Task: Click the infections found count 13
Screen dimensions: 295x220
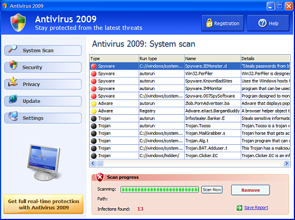Action: point(140,209)
